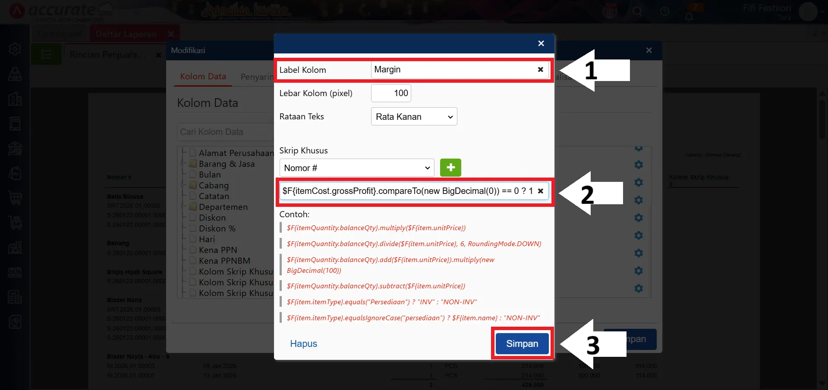The width and height of the screenshot is (828, 390).
Task: Switch to the Daftar Laporan tab
Action: point(126,34)
